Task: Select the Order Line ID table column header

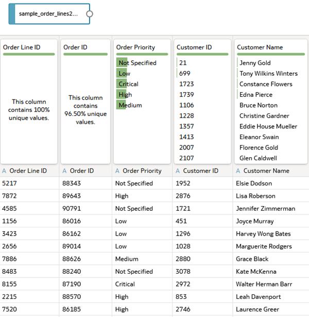Action: [29, 171]
